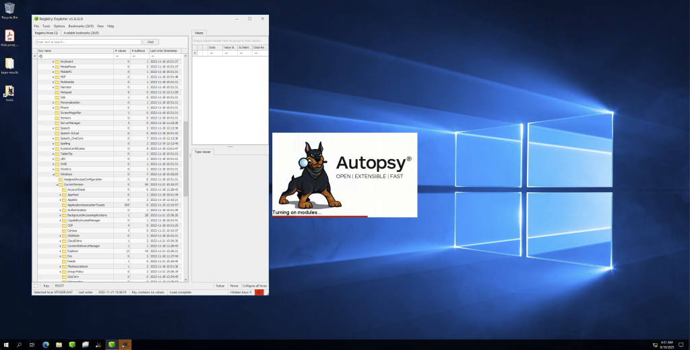Viewport: 690px width, 350px height.
Task: Click the filter row icon in key tree
Action: pyautogui.click(x=35, y=57)
